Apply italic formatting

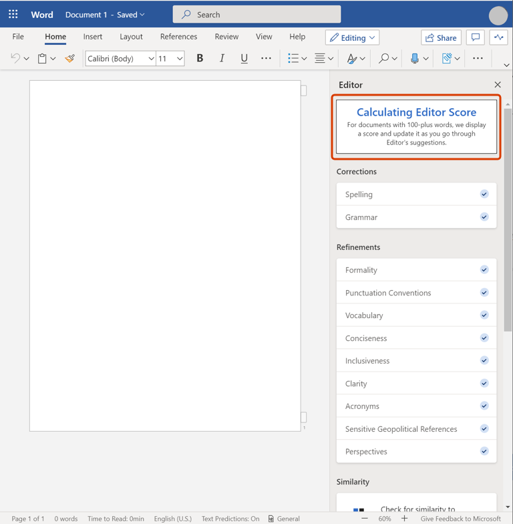pyautogui.click(x=222, y=59)
